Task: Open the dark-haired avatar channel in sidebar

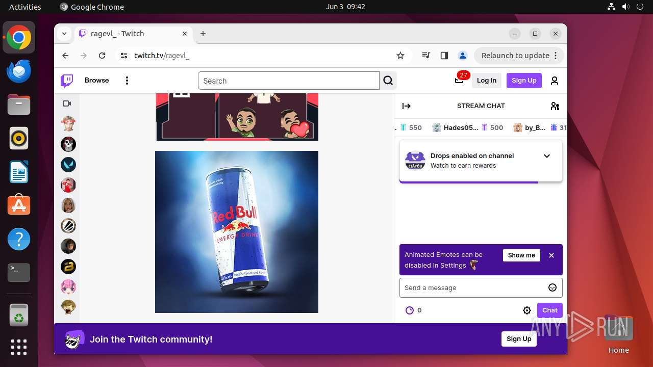Action: pyautogui.click(x=68, y=246)
